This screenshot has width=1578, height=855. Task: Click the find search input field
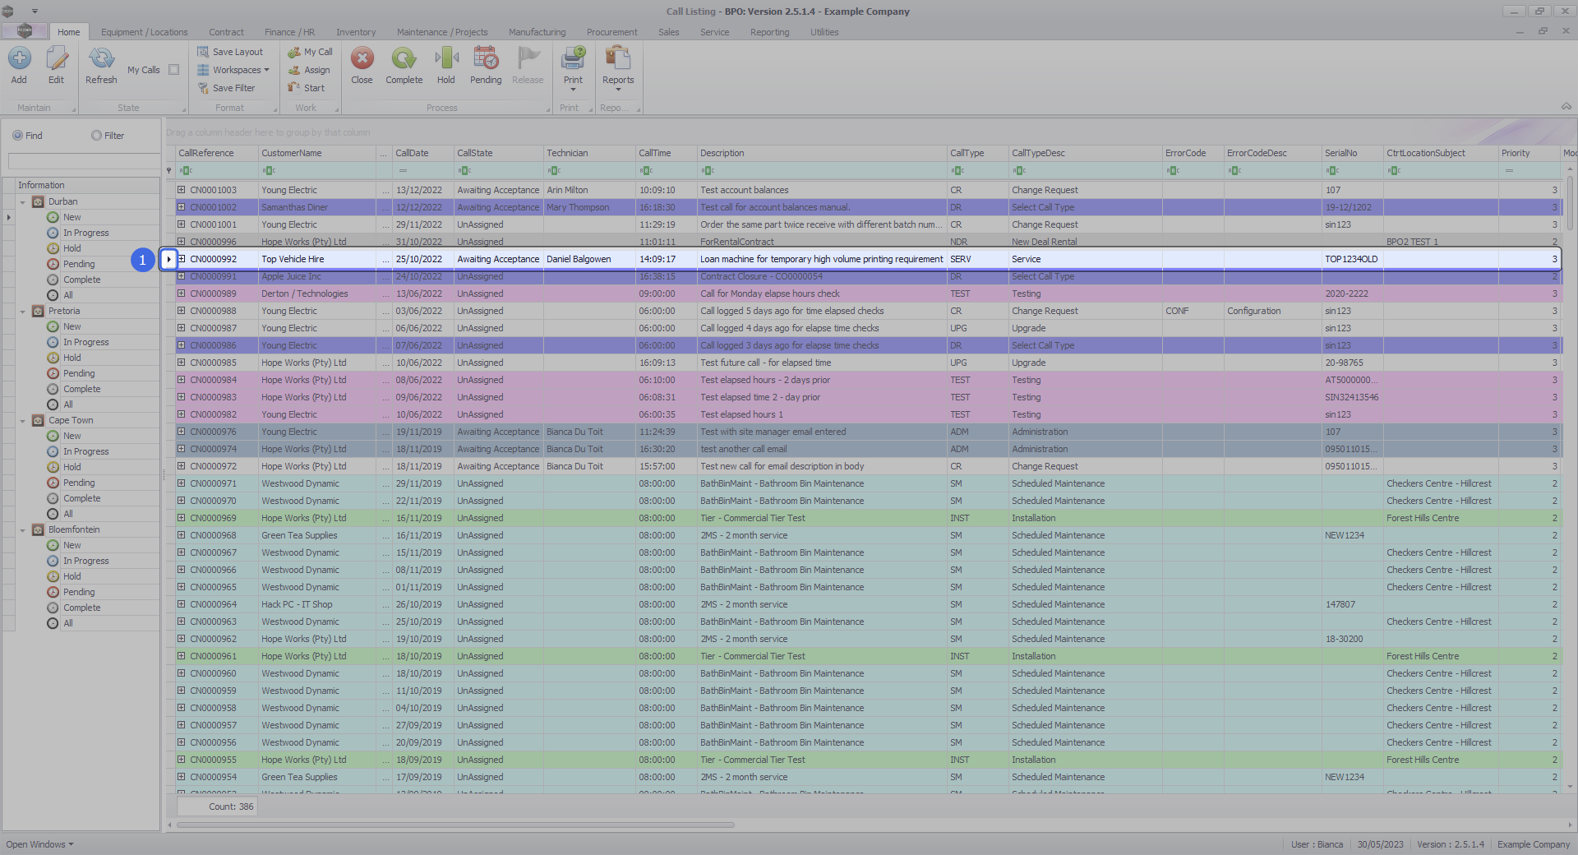(x=84, y=161)
